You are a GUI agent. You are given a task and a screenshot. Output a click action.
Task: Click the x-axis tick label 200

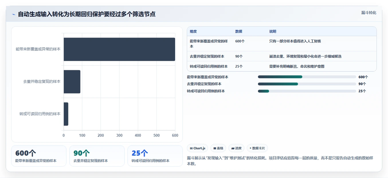(101, 136)
